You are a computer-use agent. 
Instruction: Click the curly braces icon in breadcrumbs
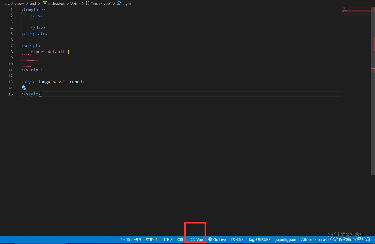tap(87, 3)
